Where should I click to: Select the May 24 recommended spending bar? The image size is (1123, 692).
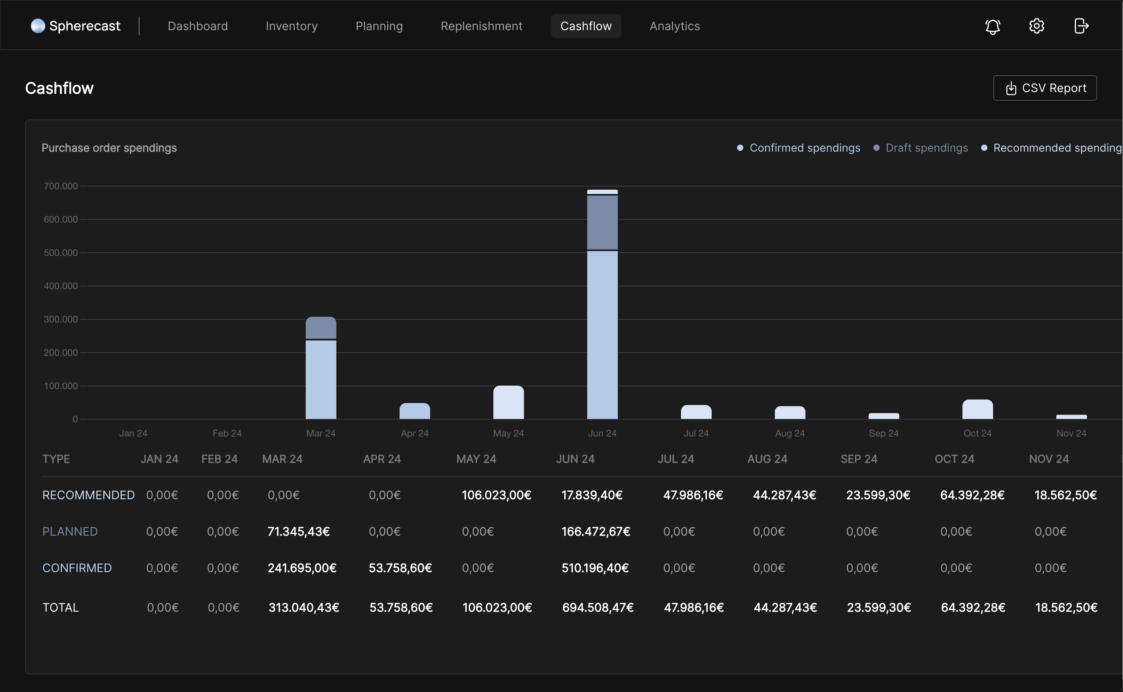pos(509,403)
